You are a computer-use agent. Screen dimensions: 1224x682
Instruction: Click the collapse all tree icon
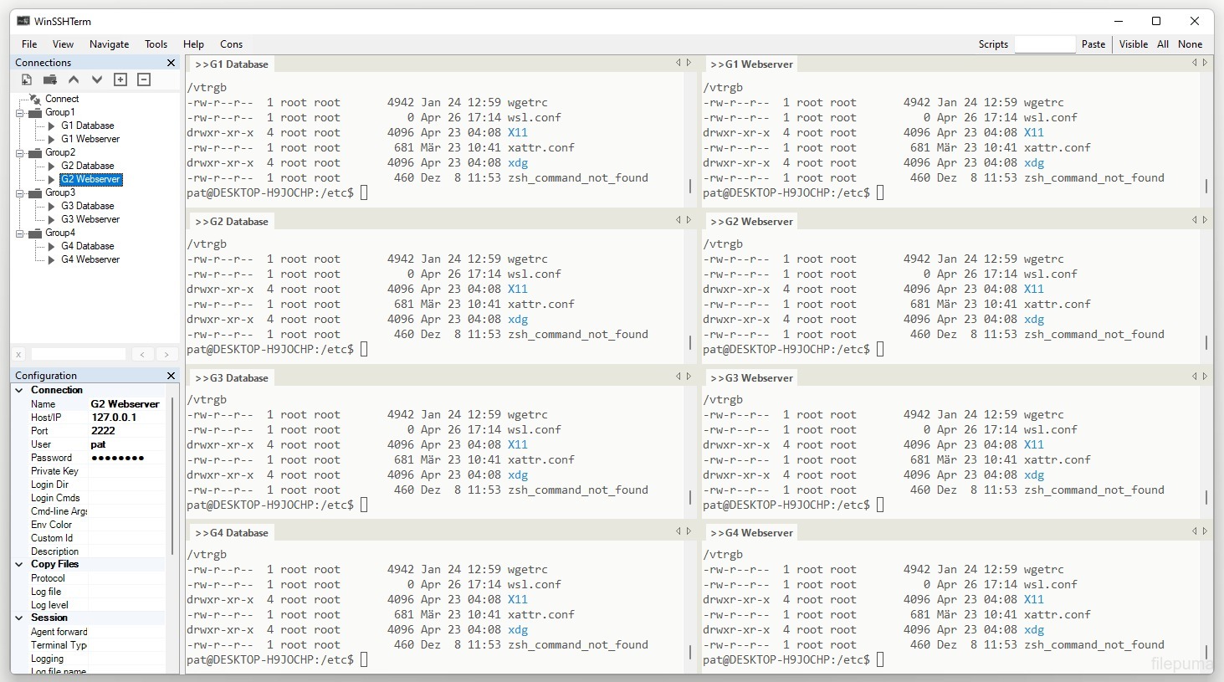144,79
